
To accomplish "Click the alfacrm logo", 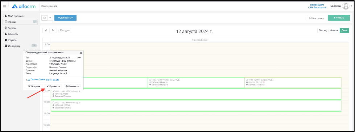I will pos(24,6).
